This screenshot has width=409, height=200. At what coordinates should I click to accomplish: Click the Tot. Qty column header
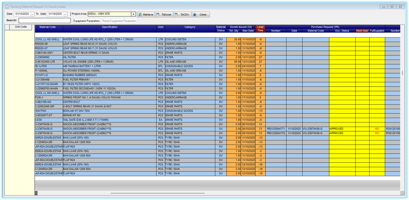[x=233, y=31]
